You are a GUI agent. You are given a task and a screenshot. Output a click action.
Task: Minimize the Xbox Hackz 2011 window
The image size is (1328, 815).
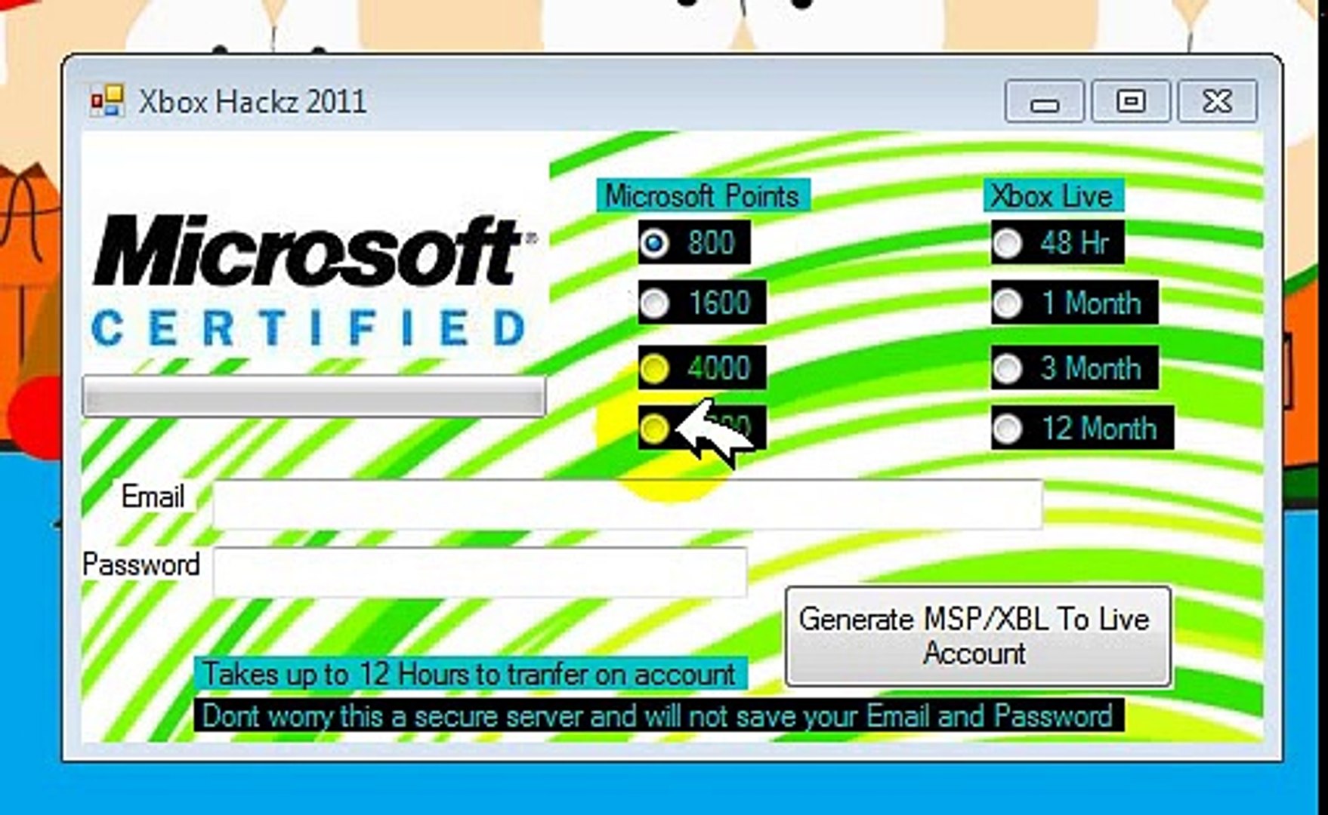tap(1044, 101)
